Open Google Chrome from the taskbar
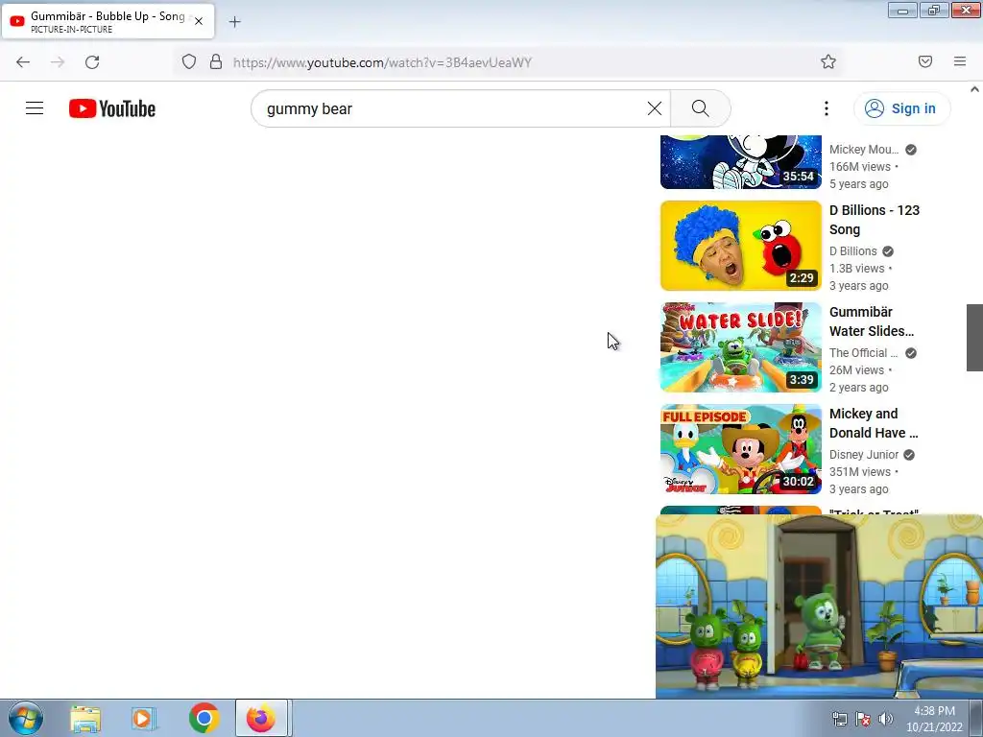This screenshot has width=983, height=737. 204,718
